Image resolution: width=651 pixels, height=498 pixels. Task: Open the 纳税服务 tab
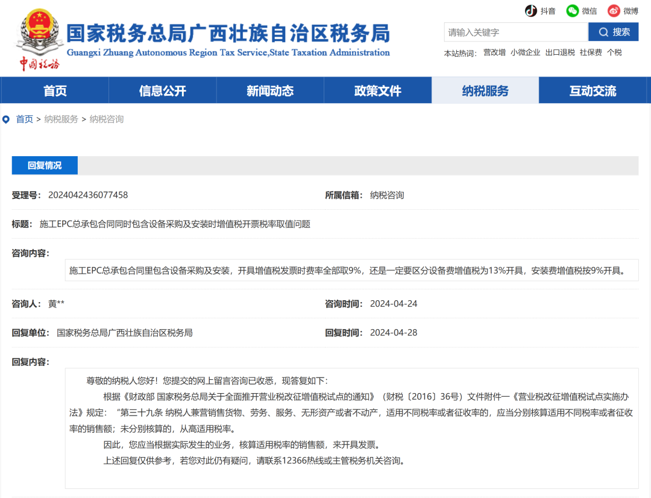[485, 90]
